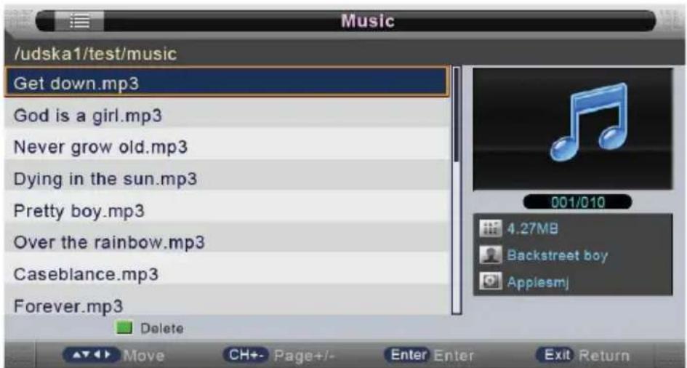Click the Return label
687x368 pixels.
coord(603,356)
